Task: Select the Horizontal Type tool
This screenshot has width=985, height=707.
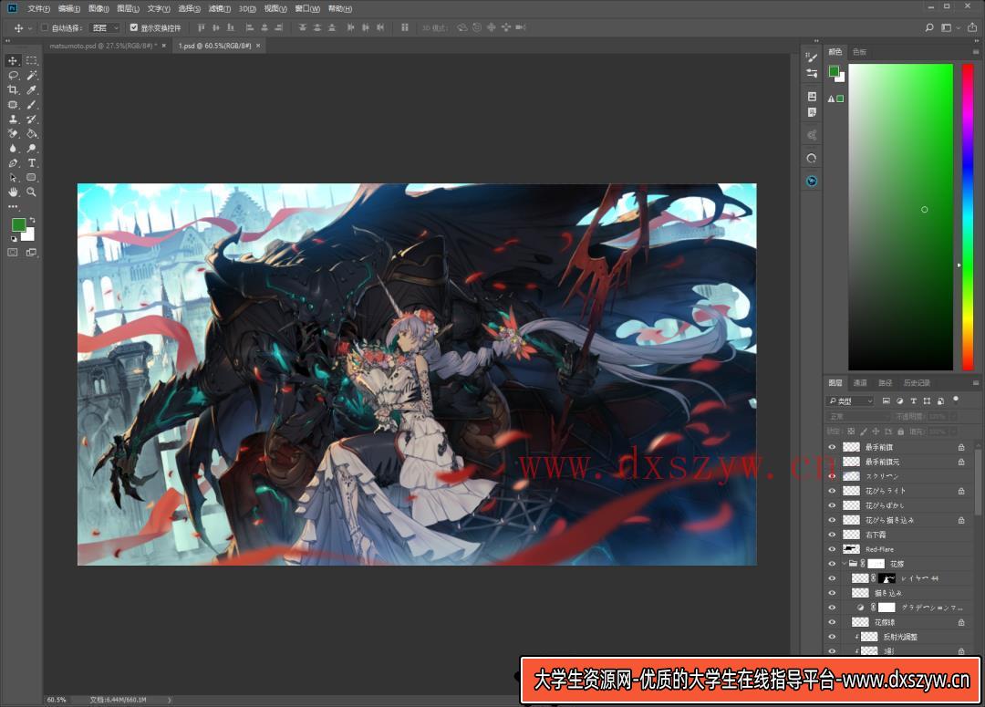Action: coord(31,162)
